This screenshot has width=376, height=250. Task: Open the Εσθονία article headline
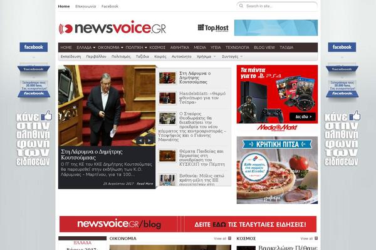click(201, 179)
